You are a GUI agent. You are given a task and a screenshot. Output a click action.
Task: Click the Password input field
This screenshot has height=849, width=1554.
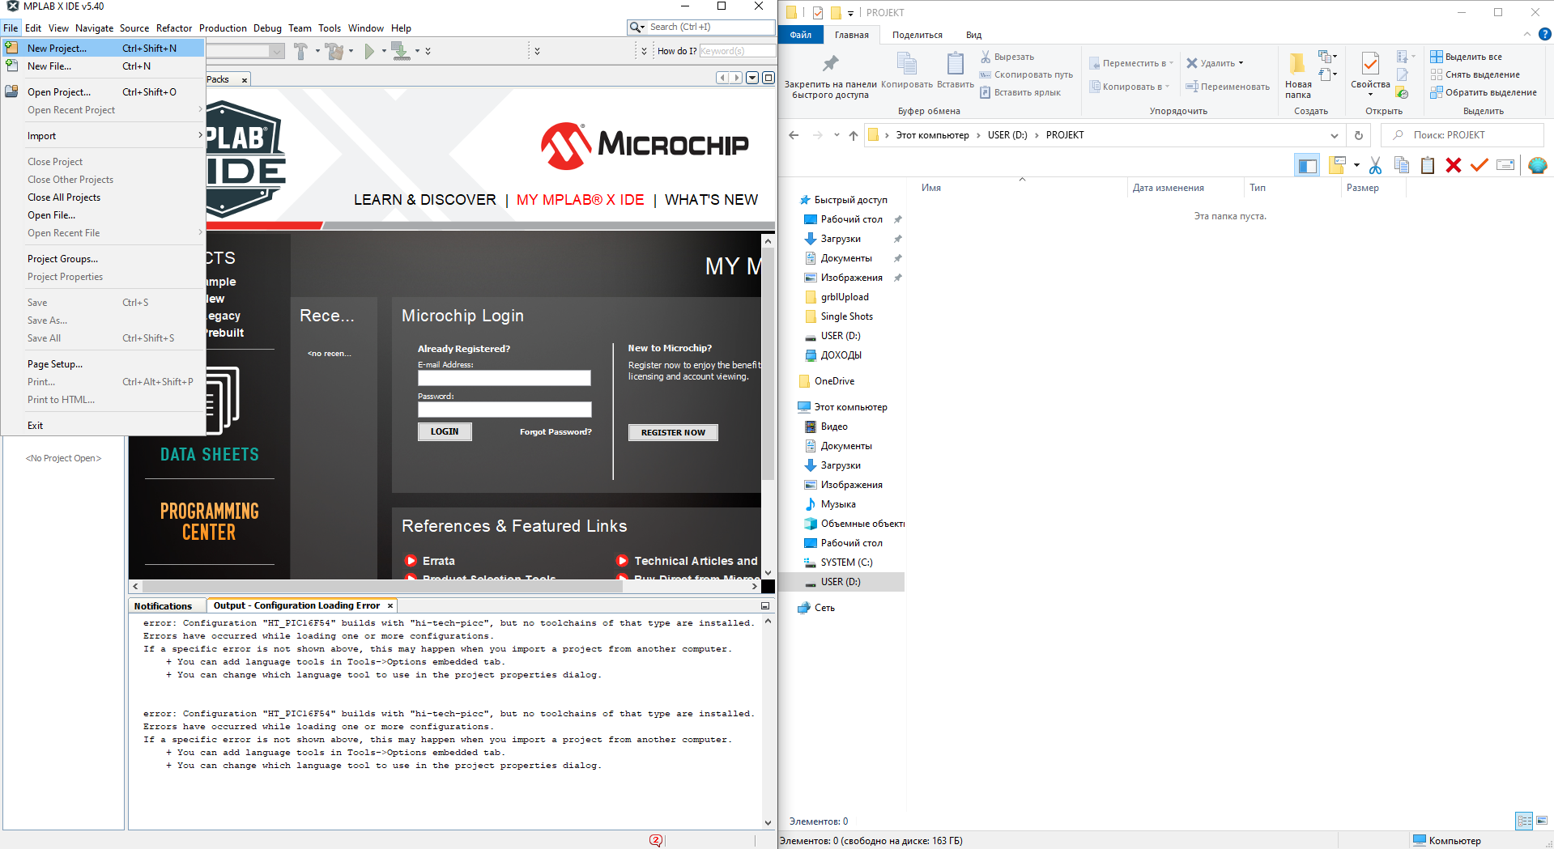(x=504, y=410)
